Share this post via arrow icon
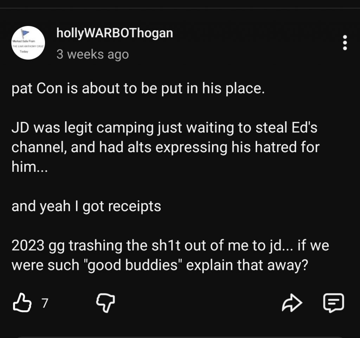This screenshot has height=338, width=360. tap(292, 303)
